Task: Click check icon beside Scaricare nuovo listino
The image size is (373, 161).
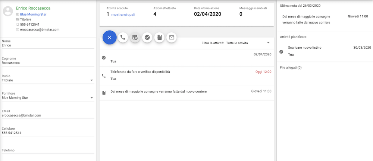Action: tap(281, 52)
